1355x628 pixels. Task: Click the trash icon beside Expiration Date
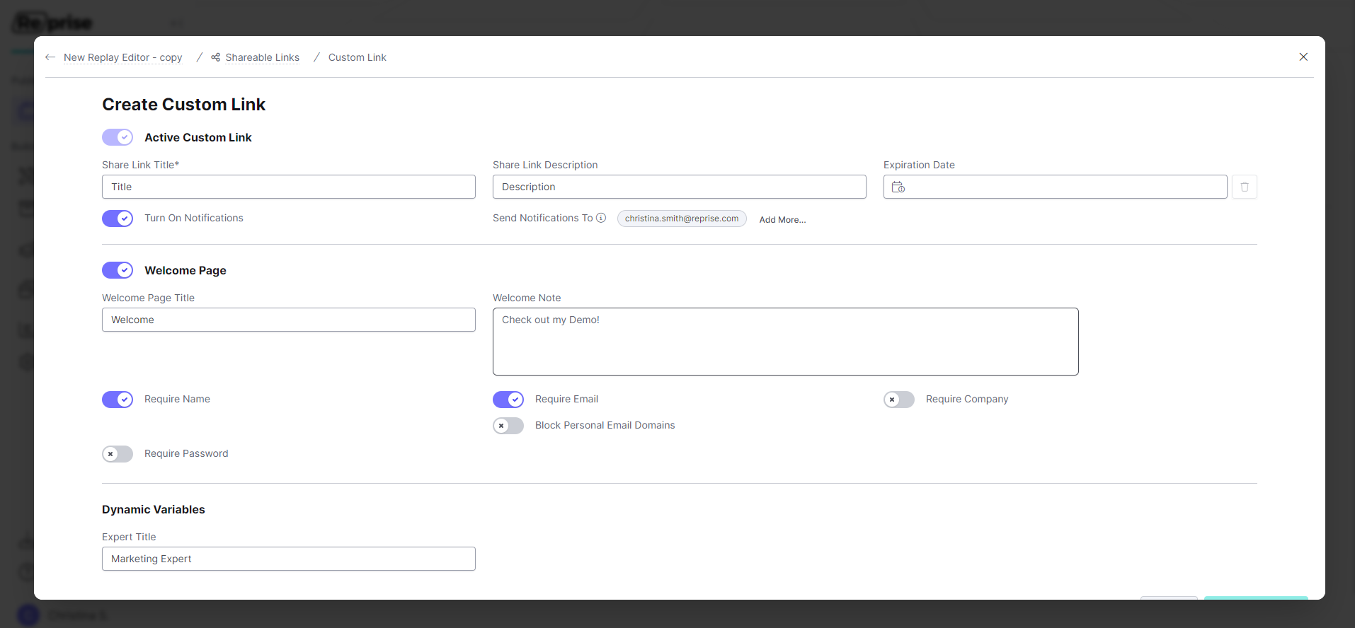(x=1245, y=187)
